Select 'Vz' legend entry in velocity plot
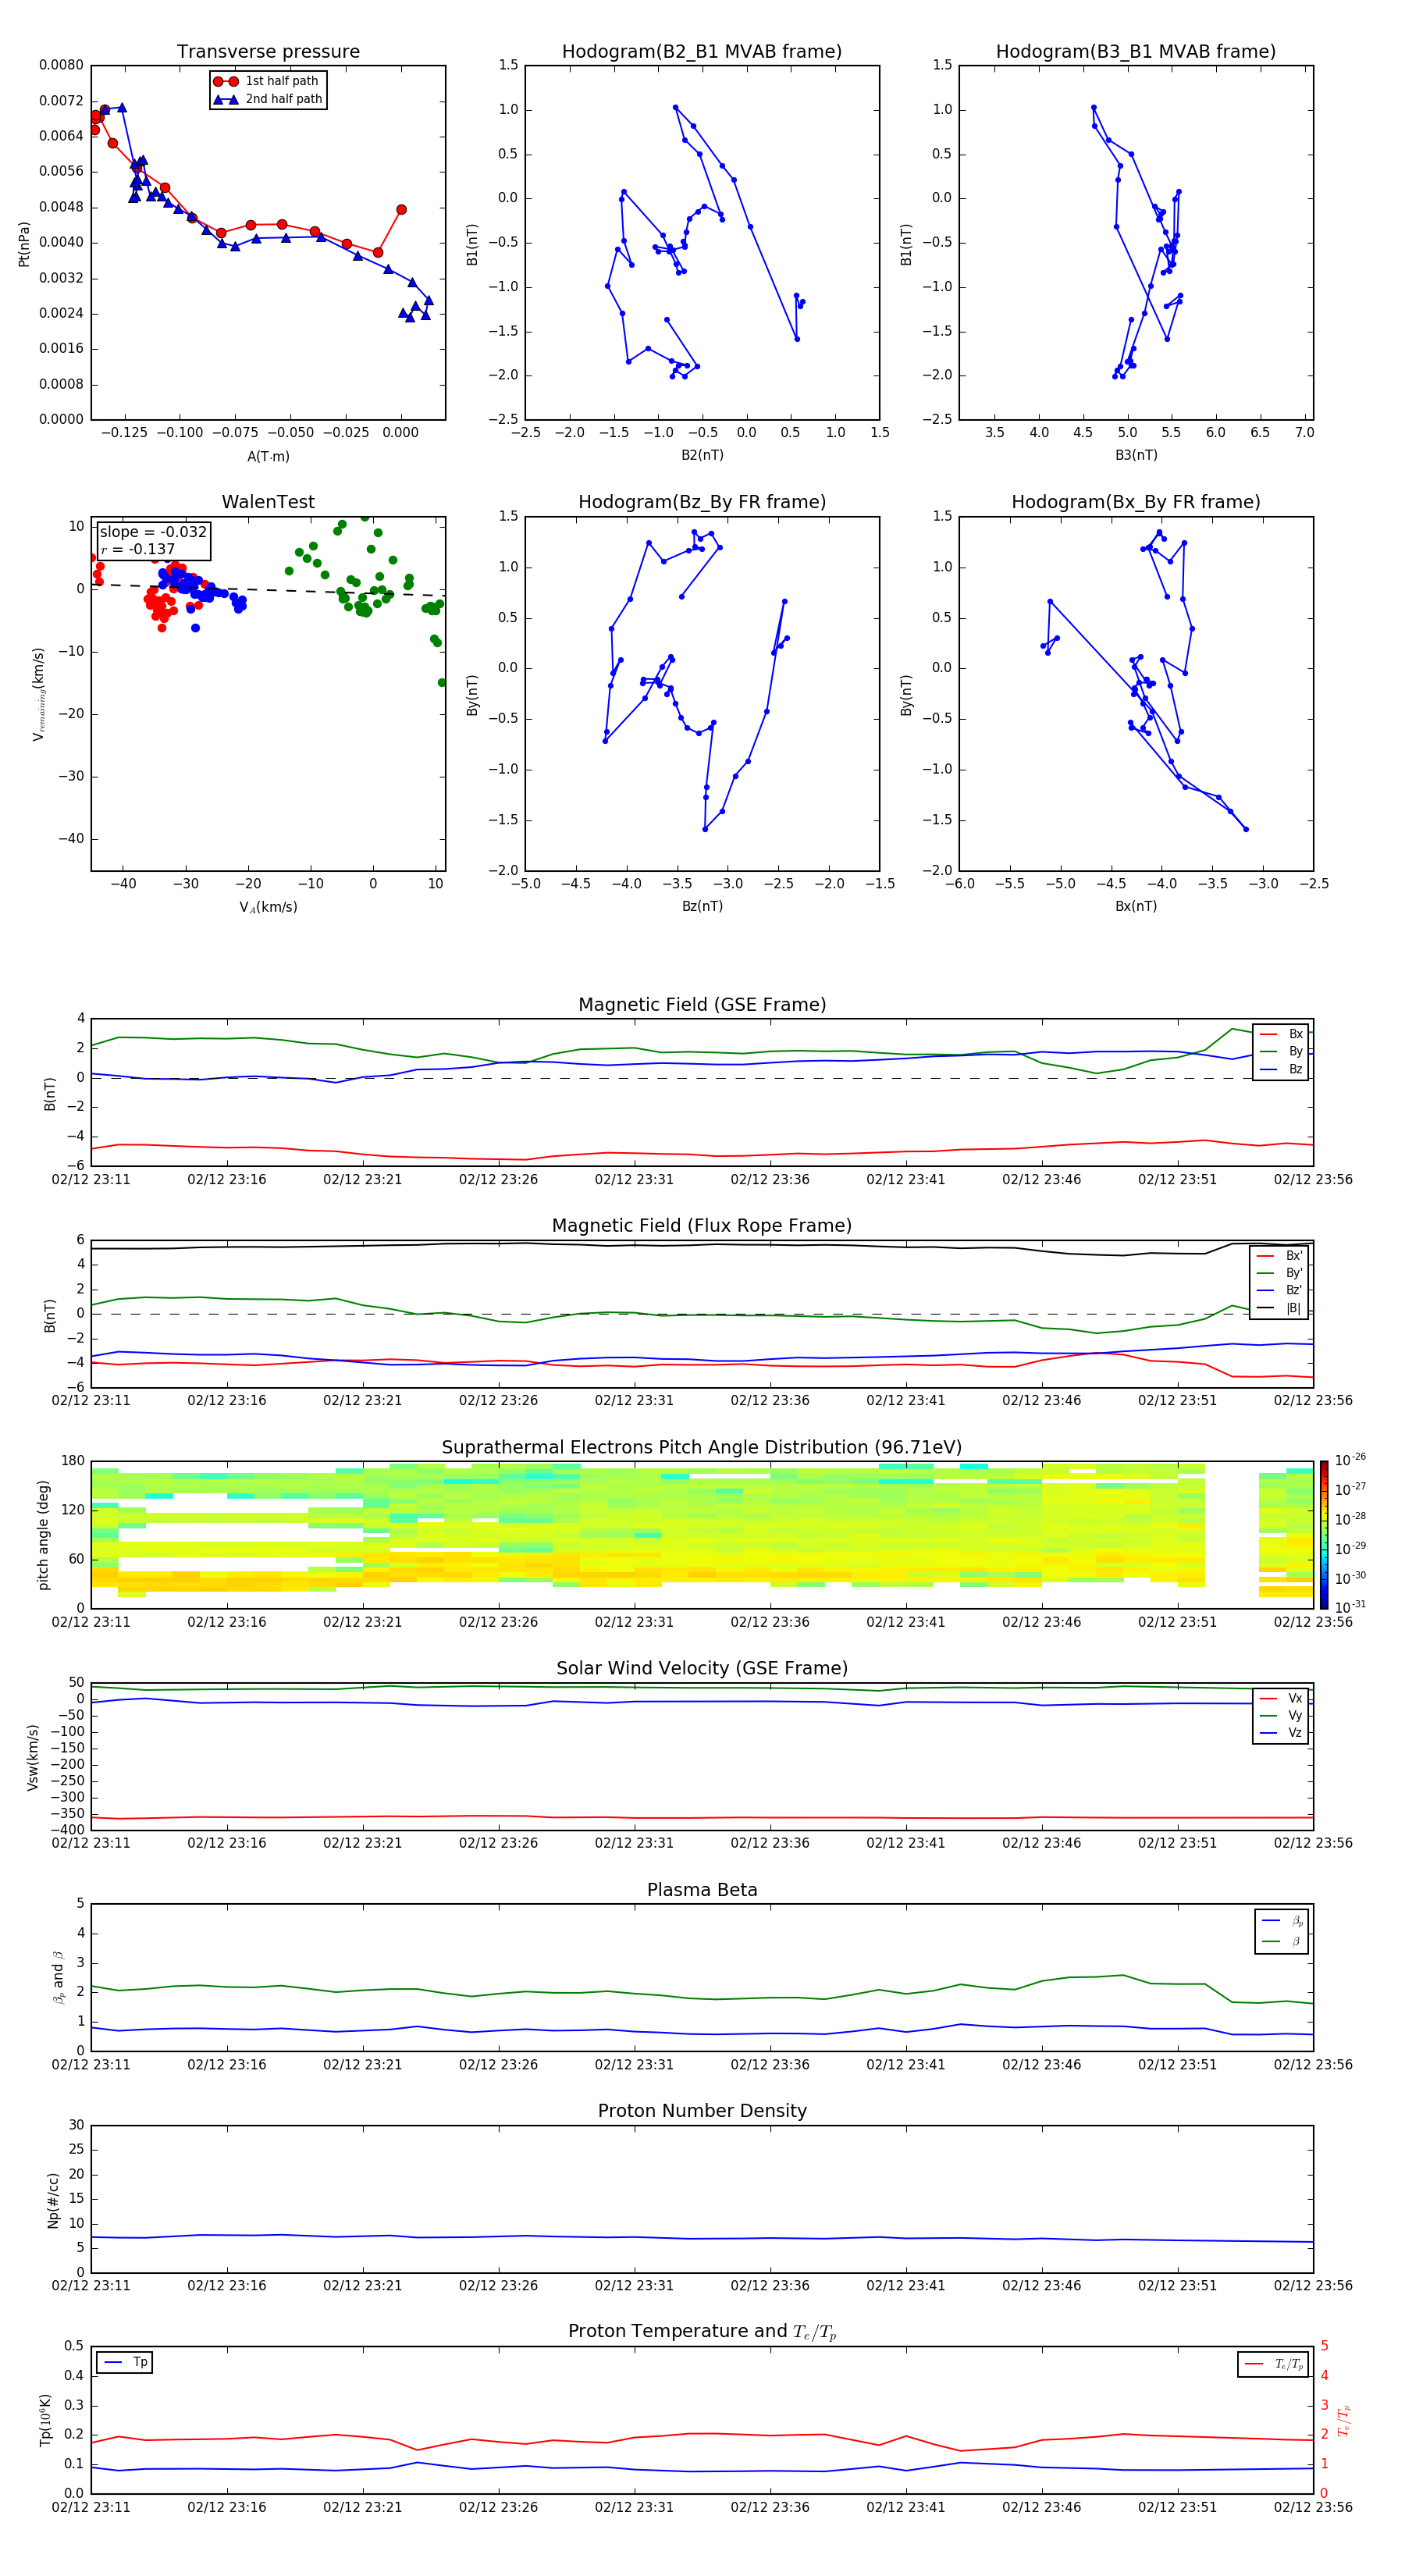1405x2576 pixels. [1281, 1733]
